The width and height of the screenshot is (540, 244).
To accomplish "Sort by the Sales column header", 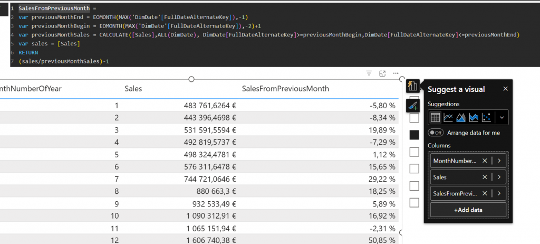I will pos(133,89).
